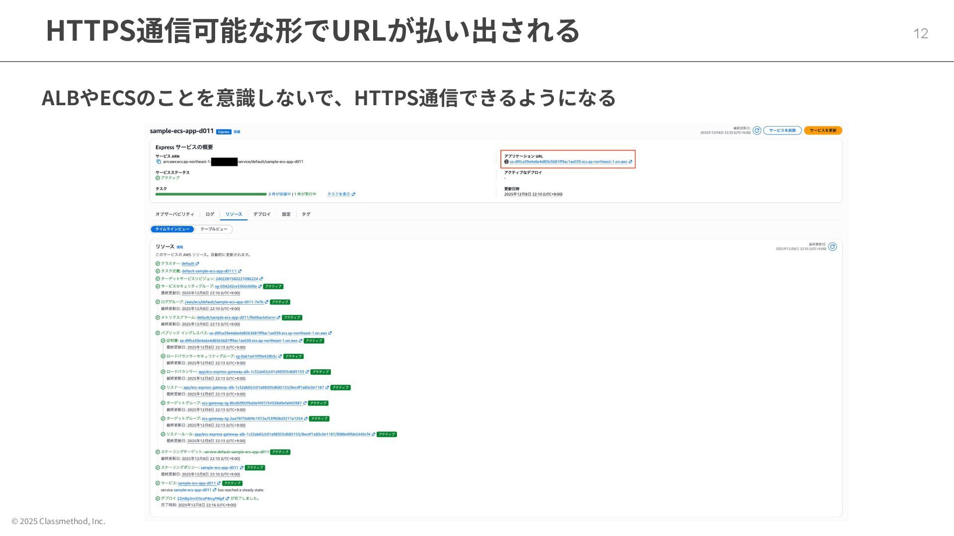The width and height of the screenshot is (954, 536).
Task: Open the 情報 link beside the Express badge
Action: coord(237,132)
